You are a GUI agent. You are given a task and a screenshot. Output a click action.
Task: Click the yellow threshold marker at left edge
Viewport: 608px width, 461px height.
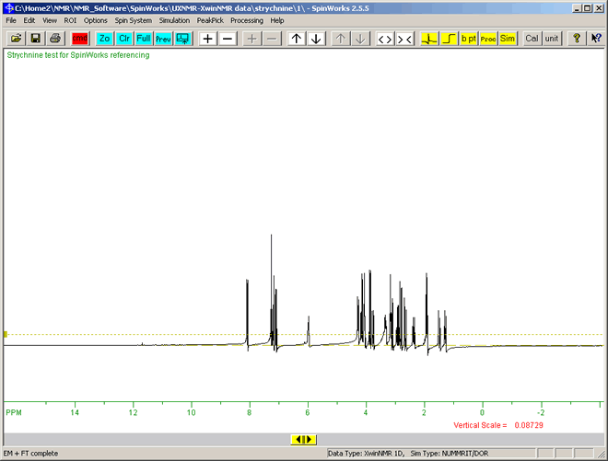point(6,334)
